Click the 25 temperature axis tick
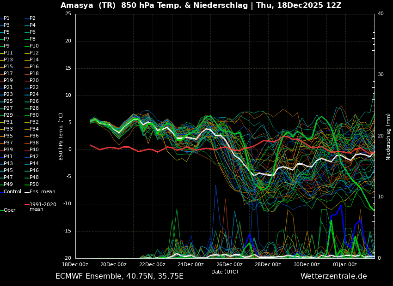This screenshot has width=393, height=286. tap(68, 14)
